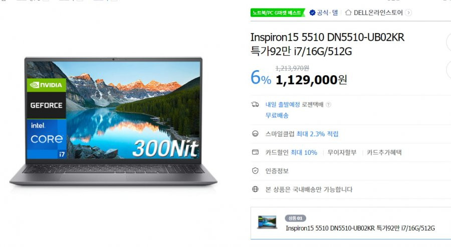Open the 카드추가혜택 card benefits tab
This screenshot has height=247, width=451.
[384, 152]
